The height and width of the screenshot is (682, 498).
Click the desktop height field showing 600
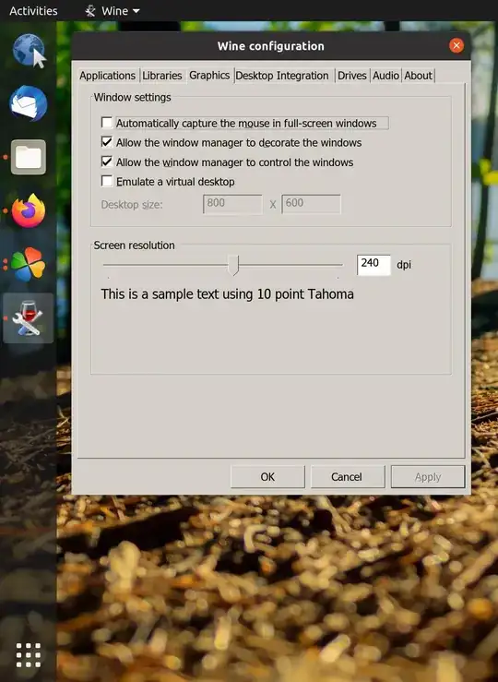click(x=311, y=204)
